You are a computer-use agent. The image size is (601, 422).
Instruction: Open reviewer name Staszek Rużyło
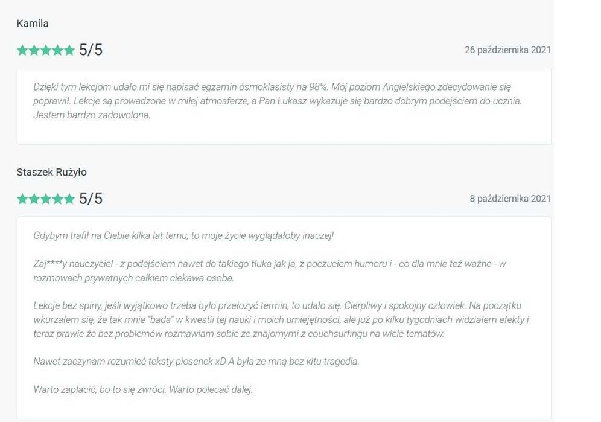pos(52,172)
